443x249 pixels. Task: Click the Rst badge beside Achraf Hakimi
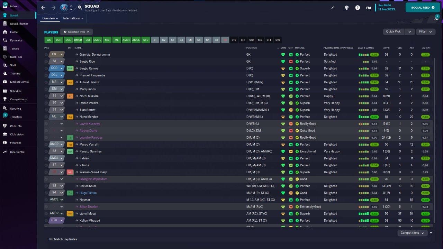pyautogui.click(x=70, y=82)
